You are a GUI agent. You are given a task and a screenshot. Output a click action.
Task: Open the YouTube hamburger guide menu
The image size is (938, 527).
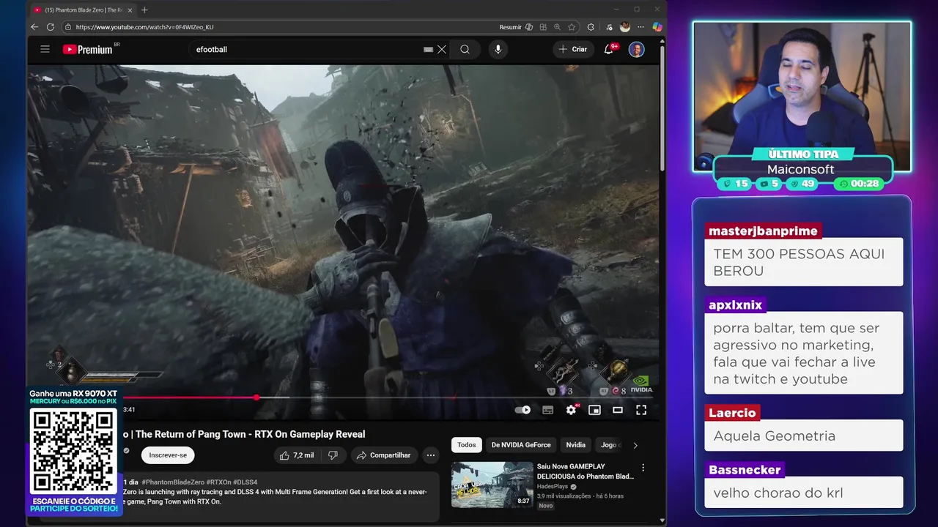(x=45, y=49)
